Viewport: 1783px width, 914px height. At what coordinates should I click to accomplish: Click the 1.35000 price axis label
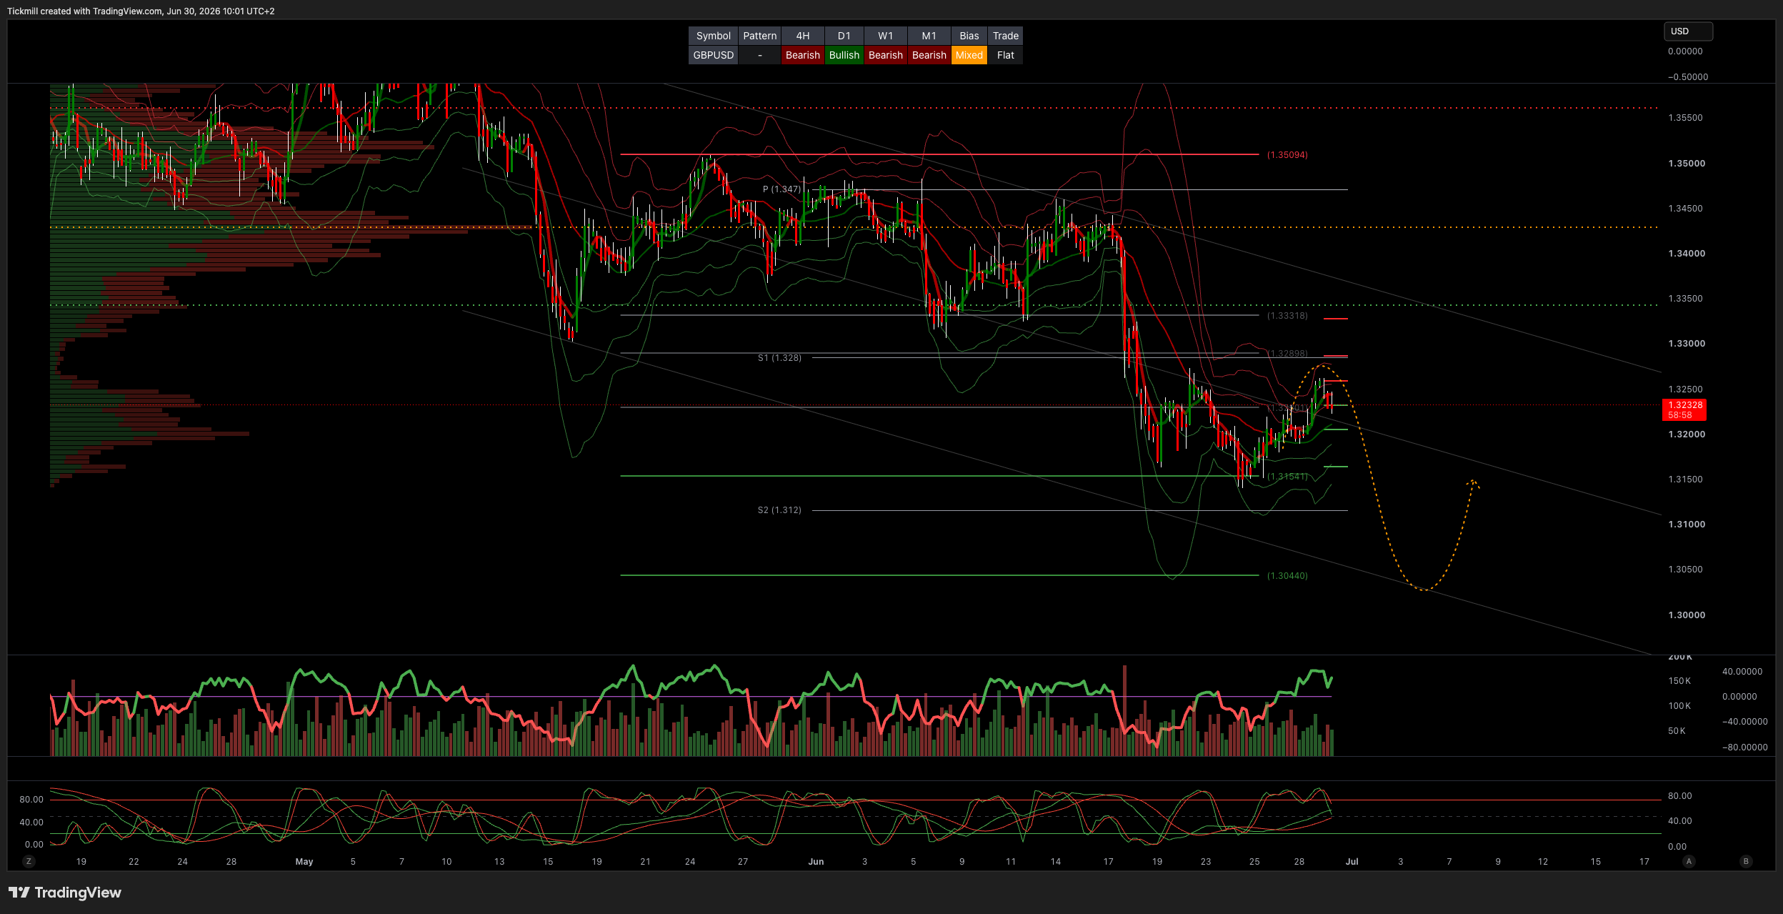click(1686, 163)
